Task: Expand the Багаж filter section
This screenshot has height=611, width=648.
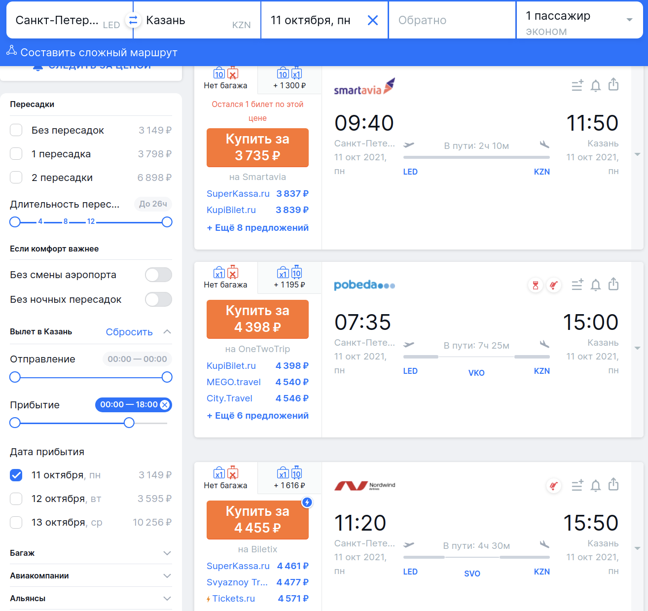Action: [91, 553]
